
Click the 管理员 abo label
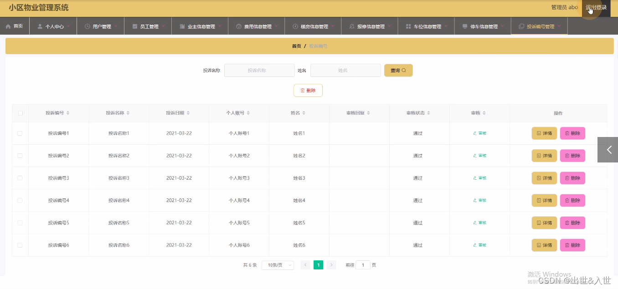pos(564,8)
